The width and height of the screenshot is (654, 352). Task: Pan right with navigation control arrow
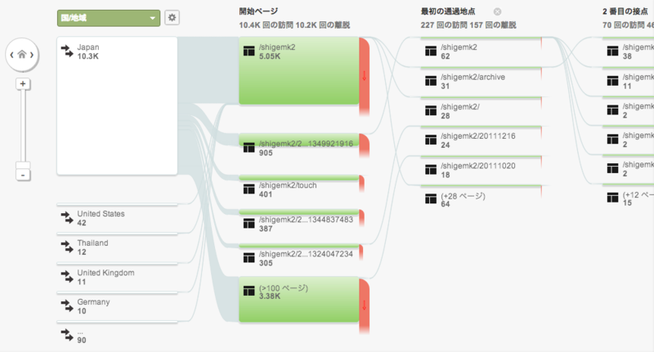32,55
